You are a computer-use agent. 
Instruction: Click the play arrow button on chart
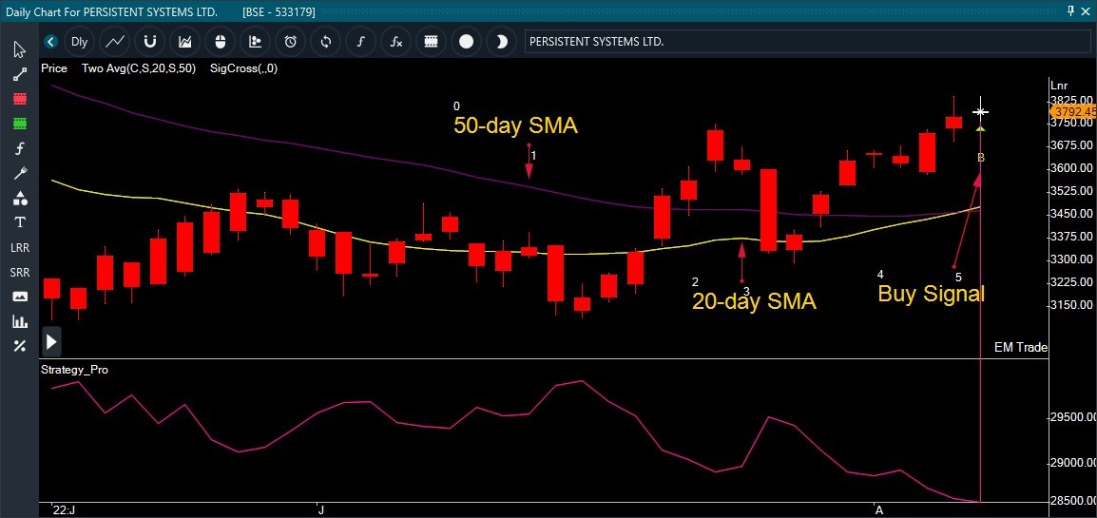51,342
